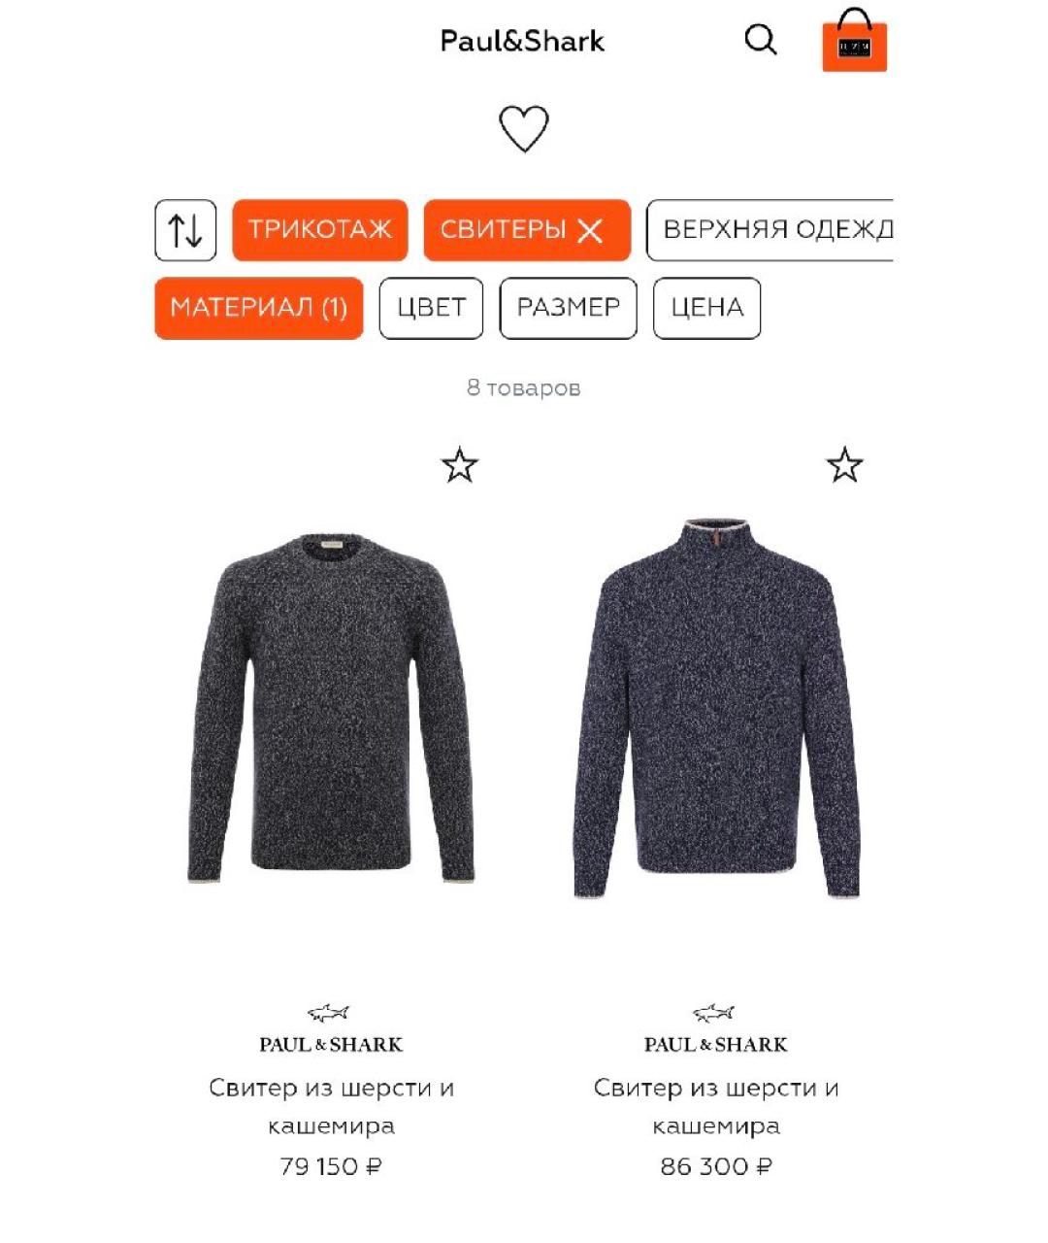Select the Верхняя одежда category

[x=770, y=230]
